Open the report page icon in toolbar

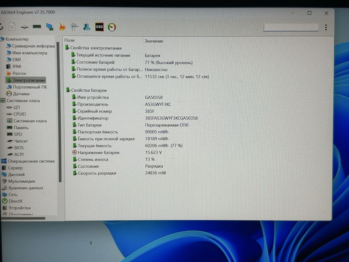click(12, 27)
